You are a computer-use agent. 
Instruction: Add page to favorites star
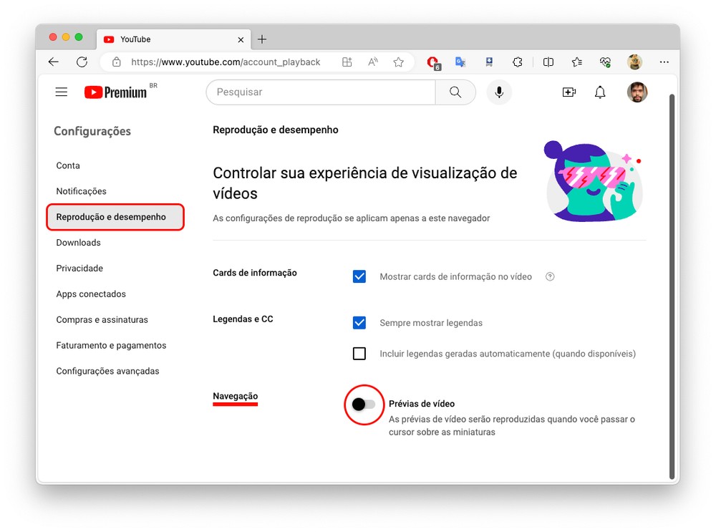coord(399,62)
